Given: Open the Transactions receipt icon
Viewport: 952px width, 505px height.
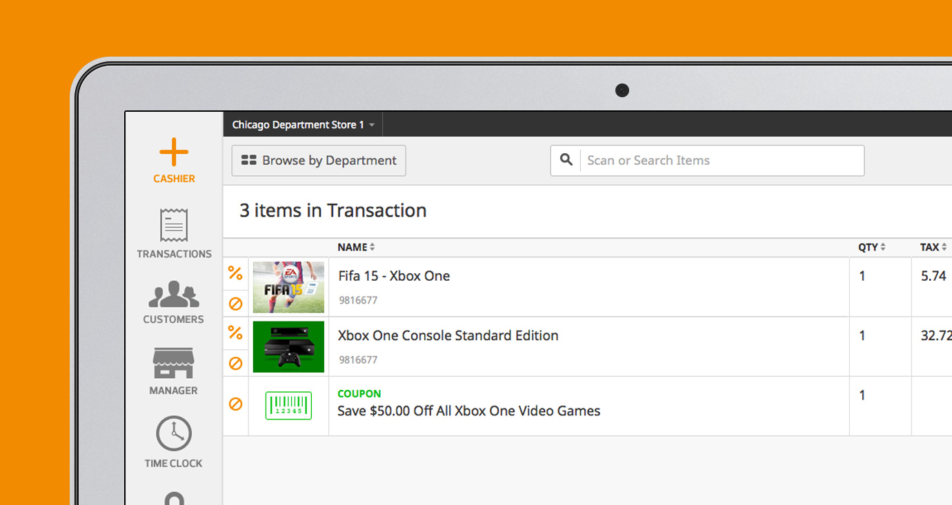Looking at the screenshot, I should 174,225.
